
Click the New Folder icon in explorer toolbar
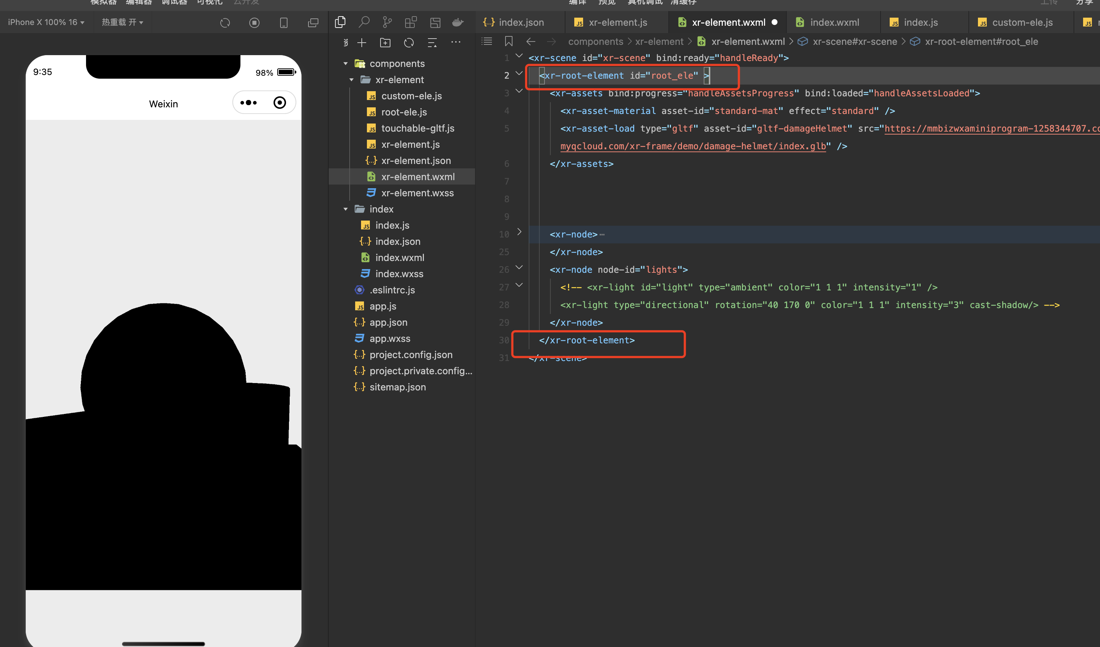(x=385, y=42)
